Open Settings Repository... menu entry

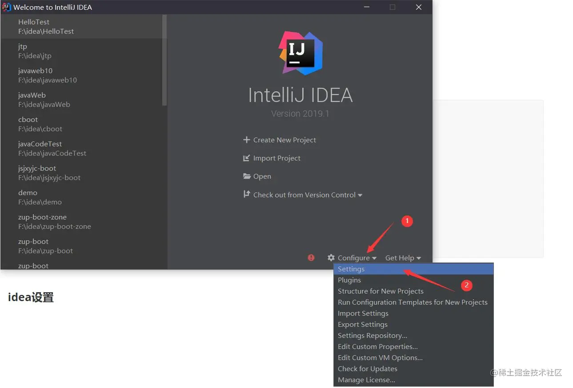(x=413, y=335)
